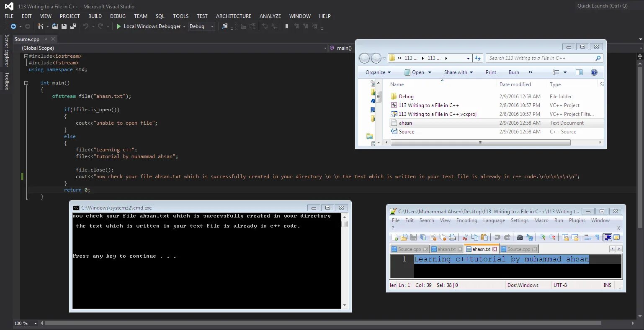Click the Save icon in Visual Studio toolbar

64,26
